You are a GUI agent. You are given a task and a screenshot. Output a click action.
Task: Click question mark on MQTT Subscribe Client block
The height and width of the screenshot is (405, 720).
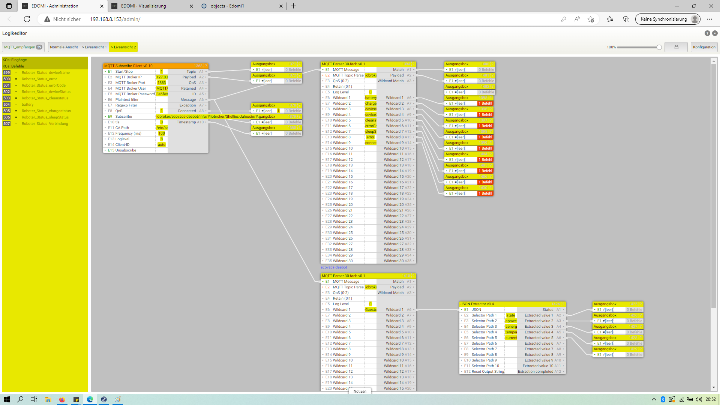coord(205,66)
